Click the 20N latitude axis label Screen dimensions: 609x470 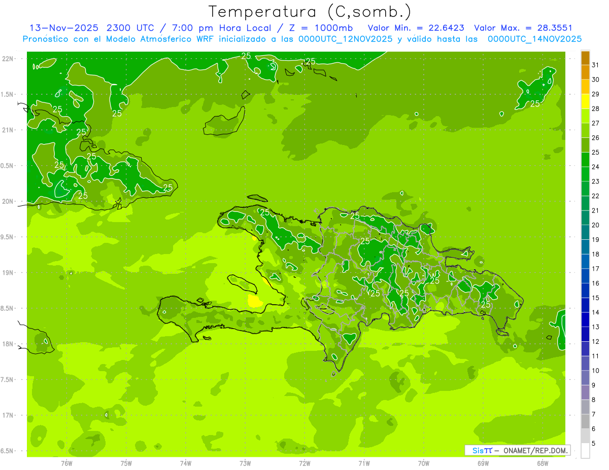(8, 201)
